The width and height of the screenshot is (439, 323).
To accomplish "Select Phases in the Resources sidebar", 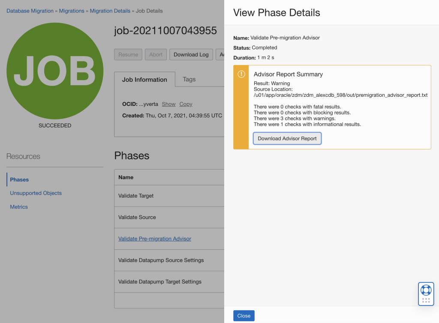I will tap(19, 179).
